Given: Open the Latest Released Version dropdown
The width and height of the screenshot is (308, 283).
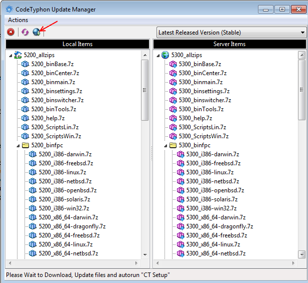Looking at the screenshot, I should [x=231, y=32].
